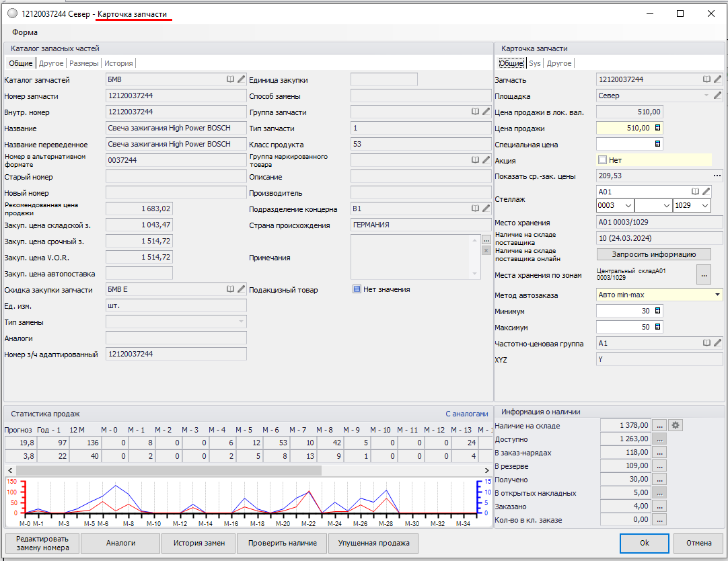Screen dimensions: 728x561
Task: Open the Форма menu
Action: 25,32
